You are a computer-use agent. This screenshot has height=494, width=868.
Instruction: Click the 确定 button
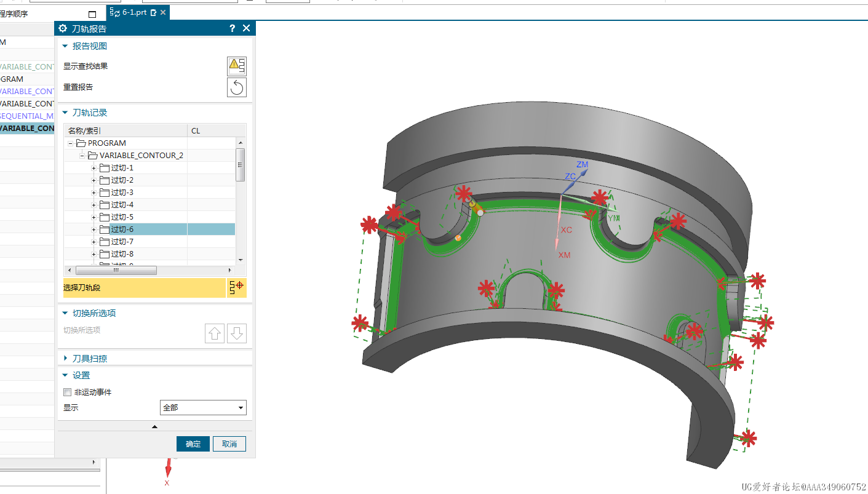pos(193,444)
